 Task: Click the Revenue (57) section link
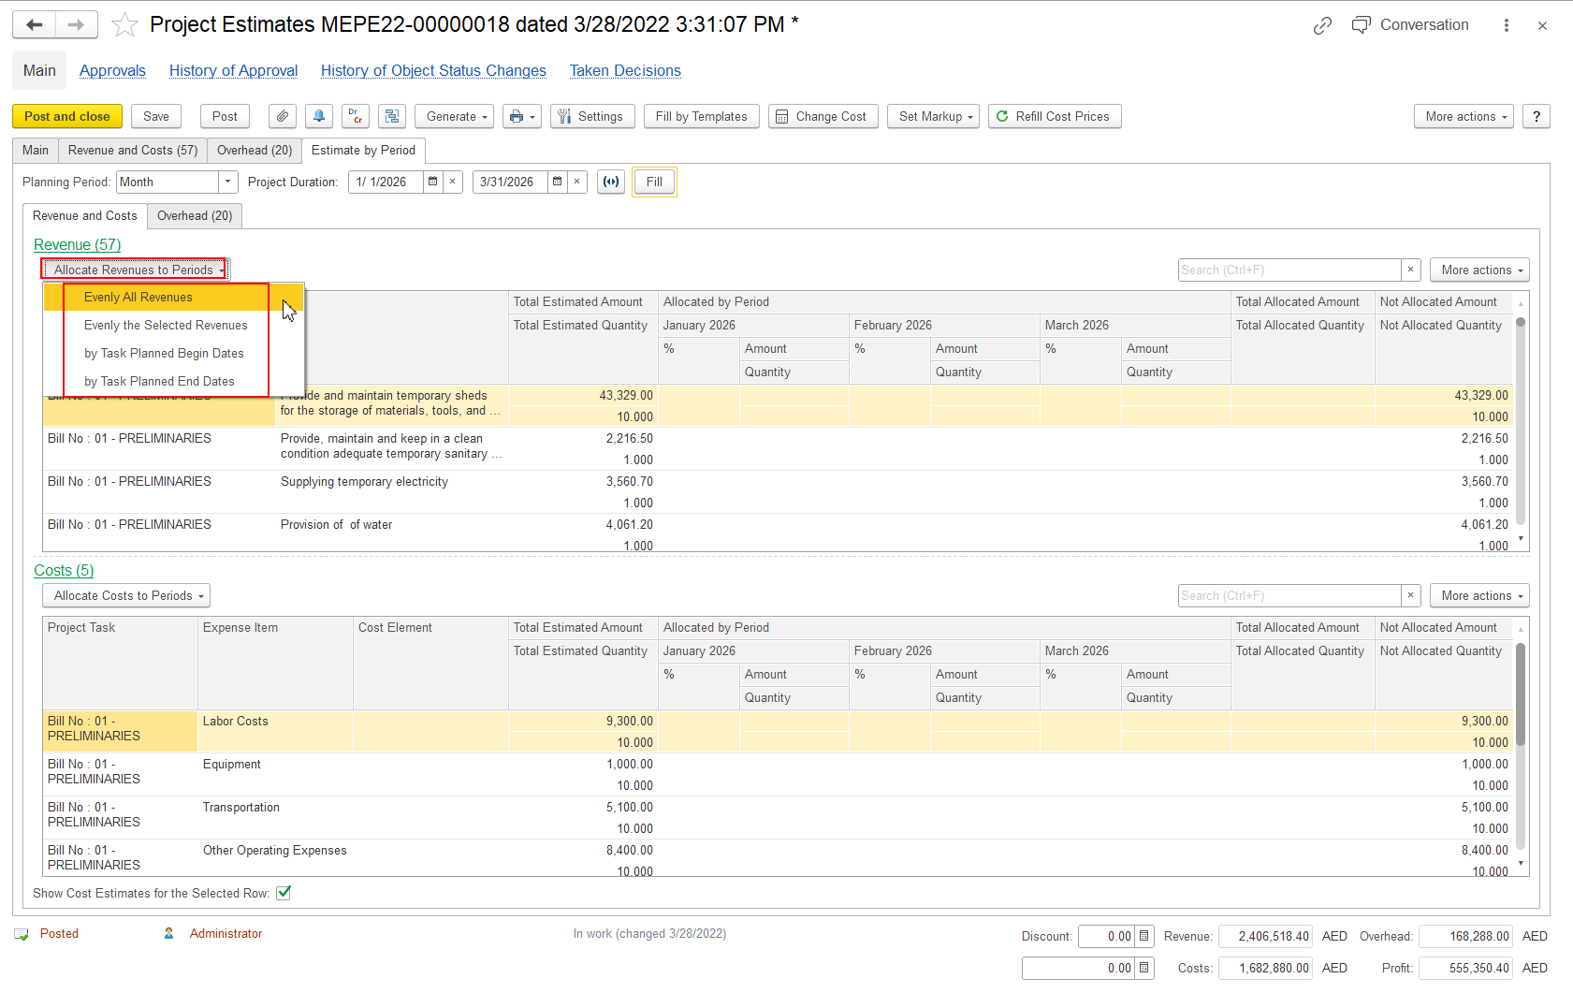[x=78, y=244]
